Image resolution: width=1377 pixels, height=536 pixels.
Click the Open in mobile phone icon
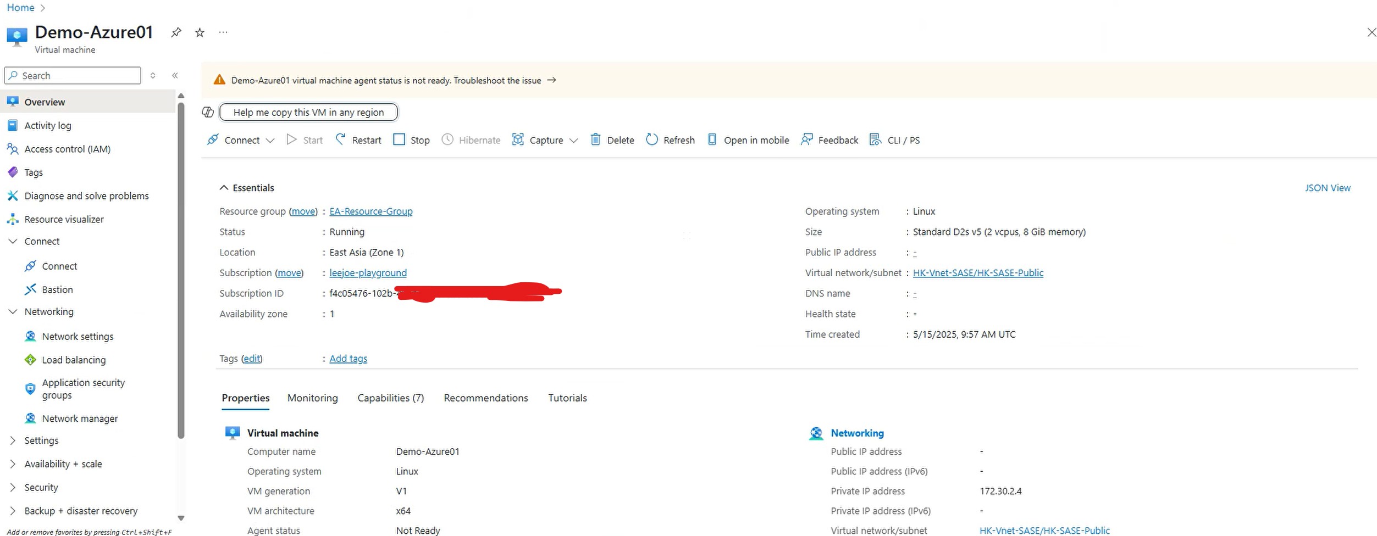712,139
